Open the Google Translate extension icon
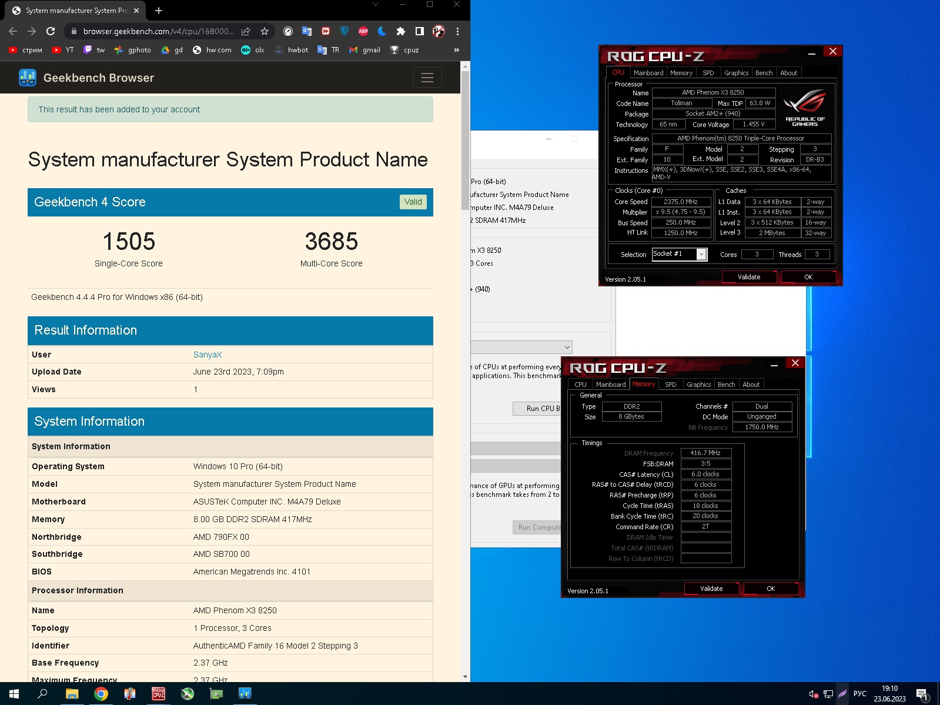 point(307,31)
